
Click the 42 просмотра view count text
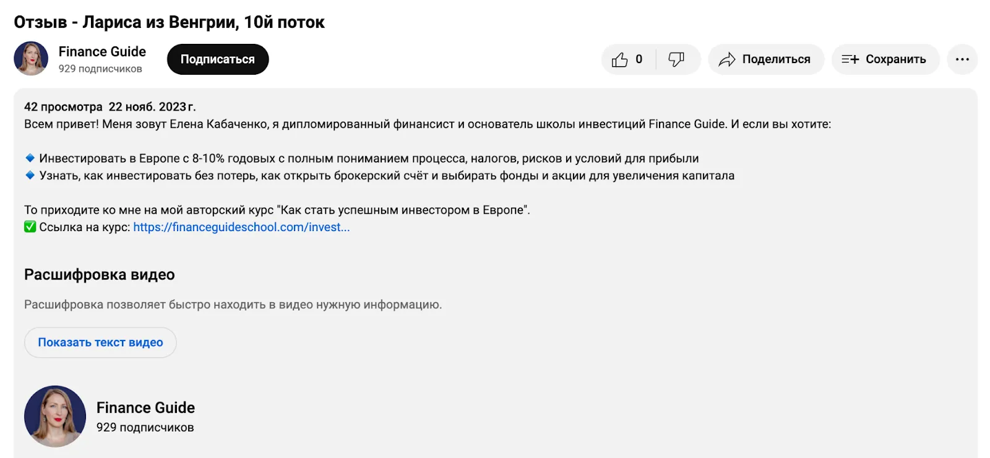pyautogui.click(x=63, y=107)
